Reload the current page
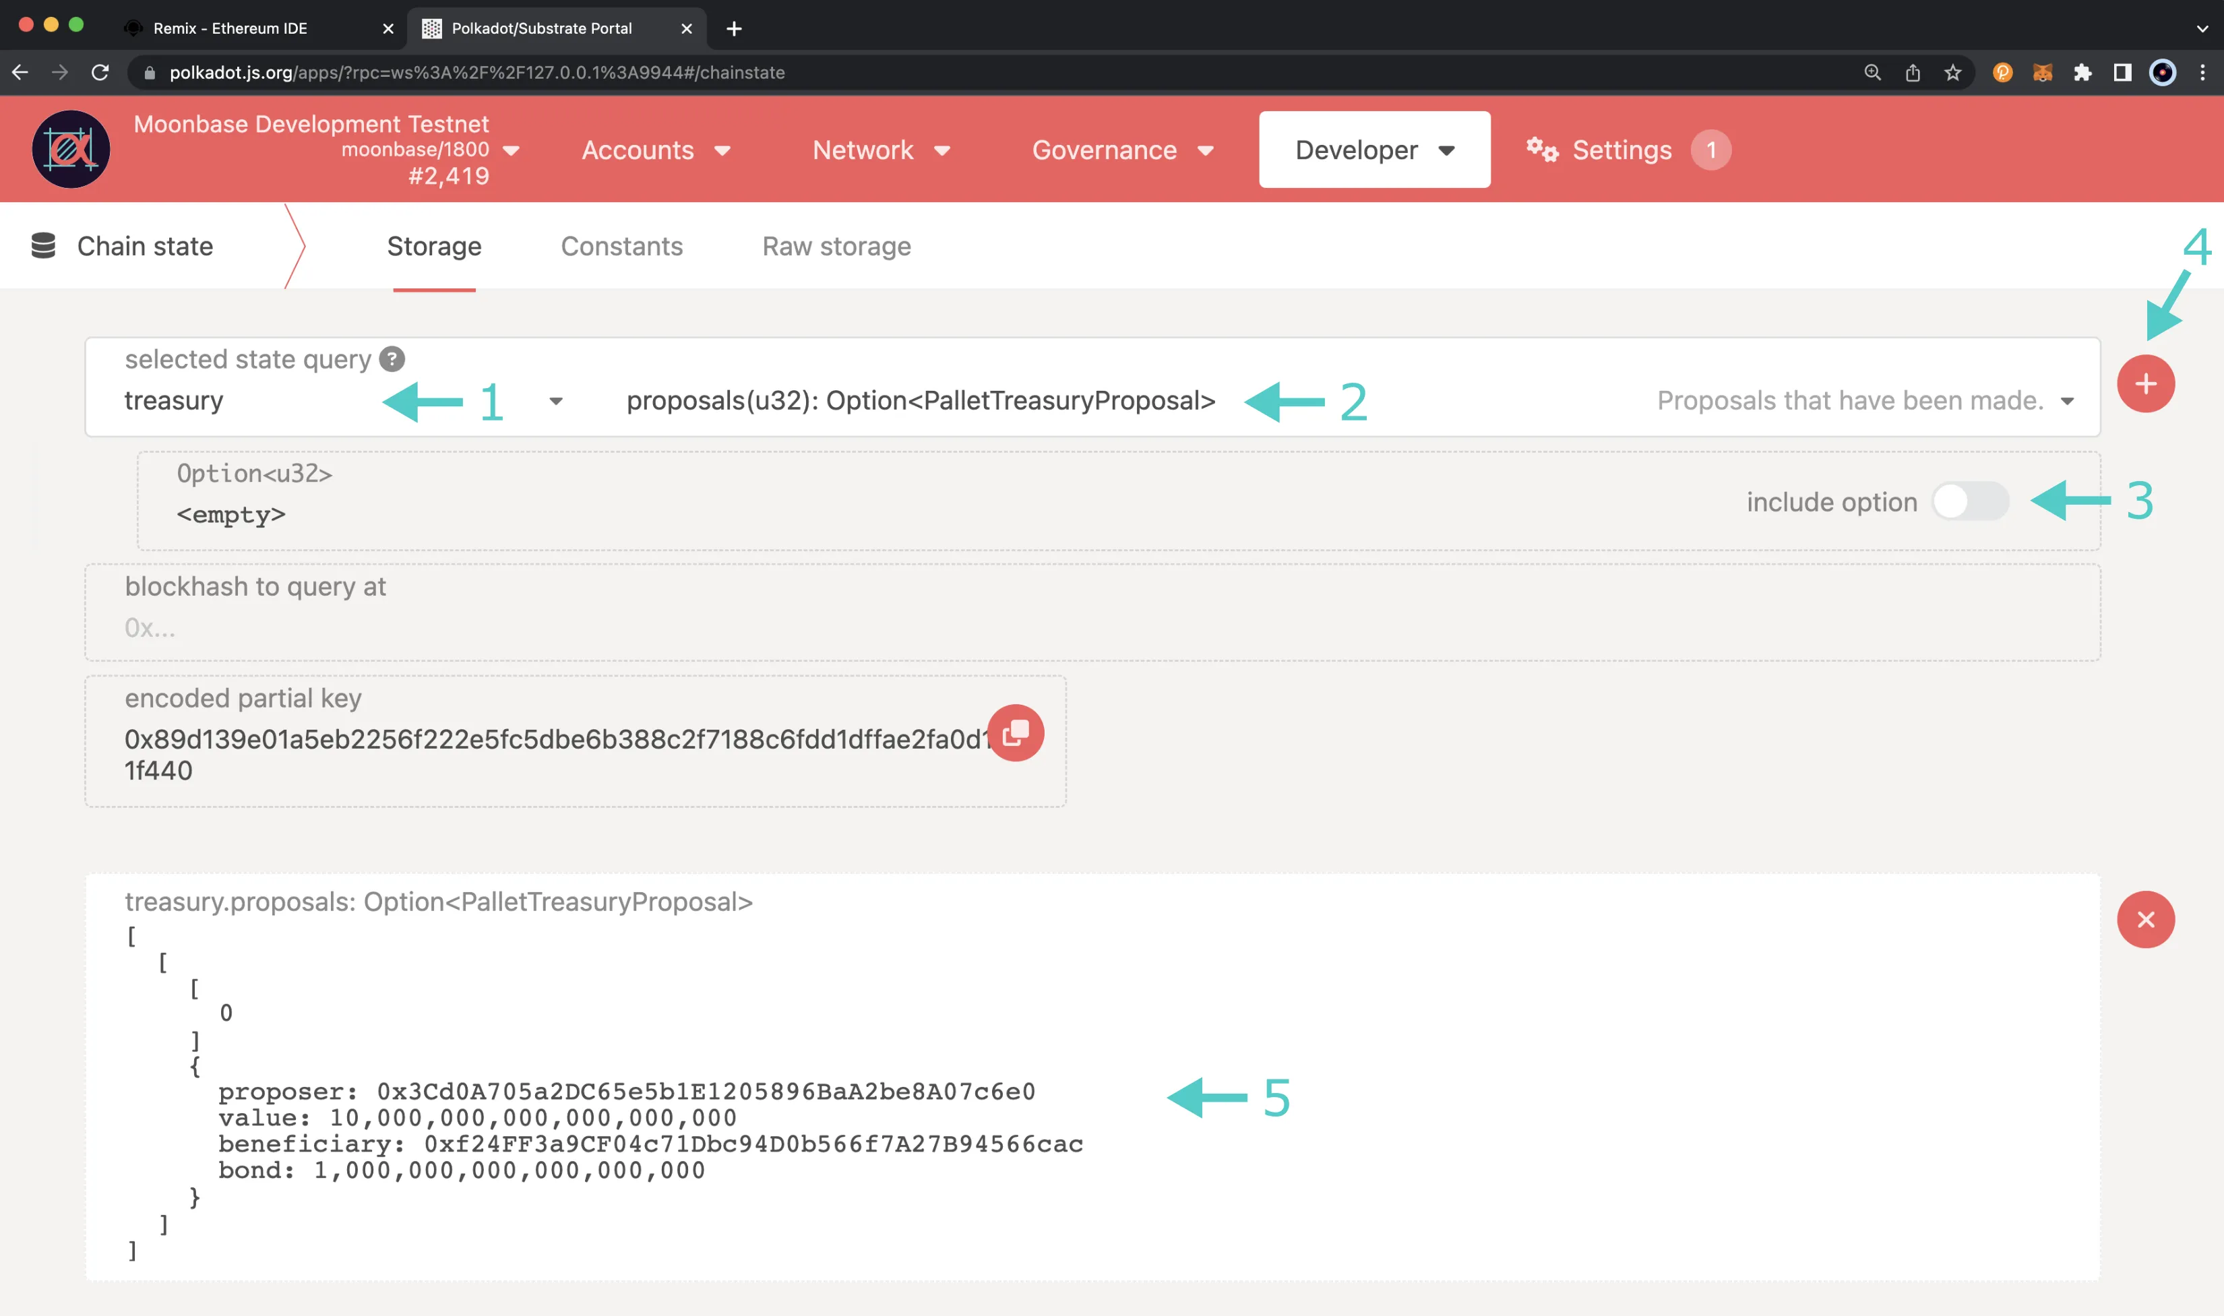The height and width of the screenshot is (1316, 2224). tap(100, 73)
